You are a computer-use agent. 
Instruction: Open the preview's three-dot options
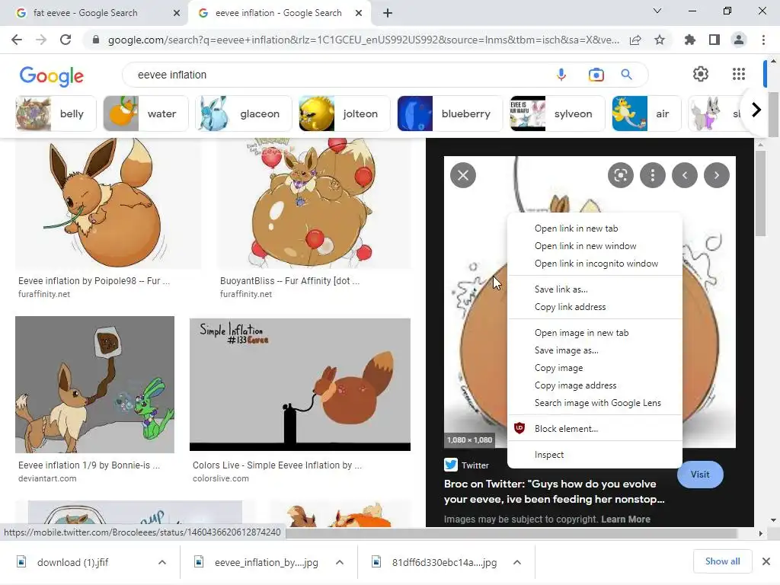point(653,175)
